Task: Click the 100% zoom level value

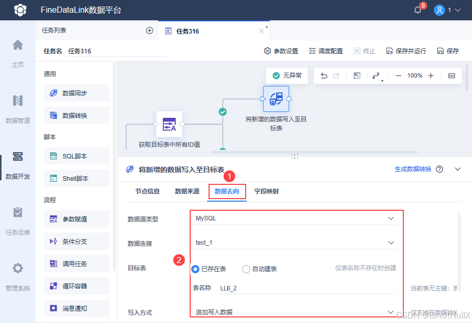Action: (415, 76)
